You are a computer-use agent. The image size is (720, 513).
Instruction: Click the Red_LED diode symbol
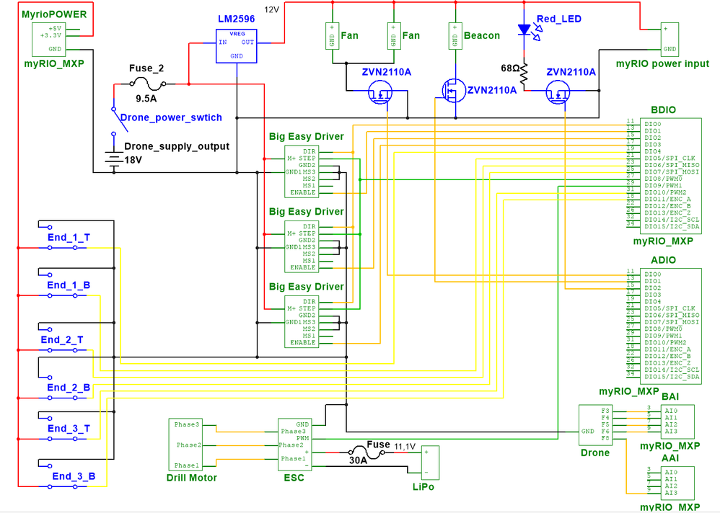coord(524,29)
